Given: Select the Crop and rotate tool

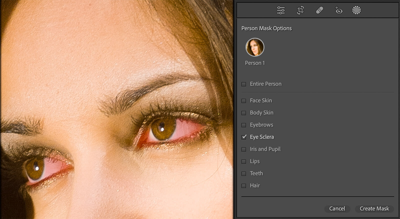Looking at the screenshot, I should [x=300, y=10].
